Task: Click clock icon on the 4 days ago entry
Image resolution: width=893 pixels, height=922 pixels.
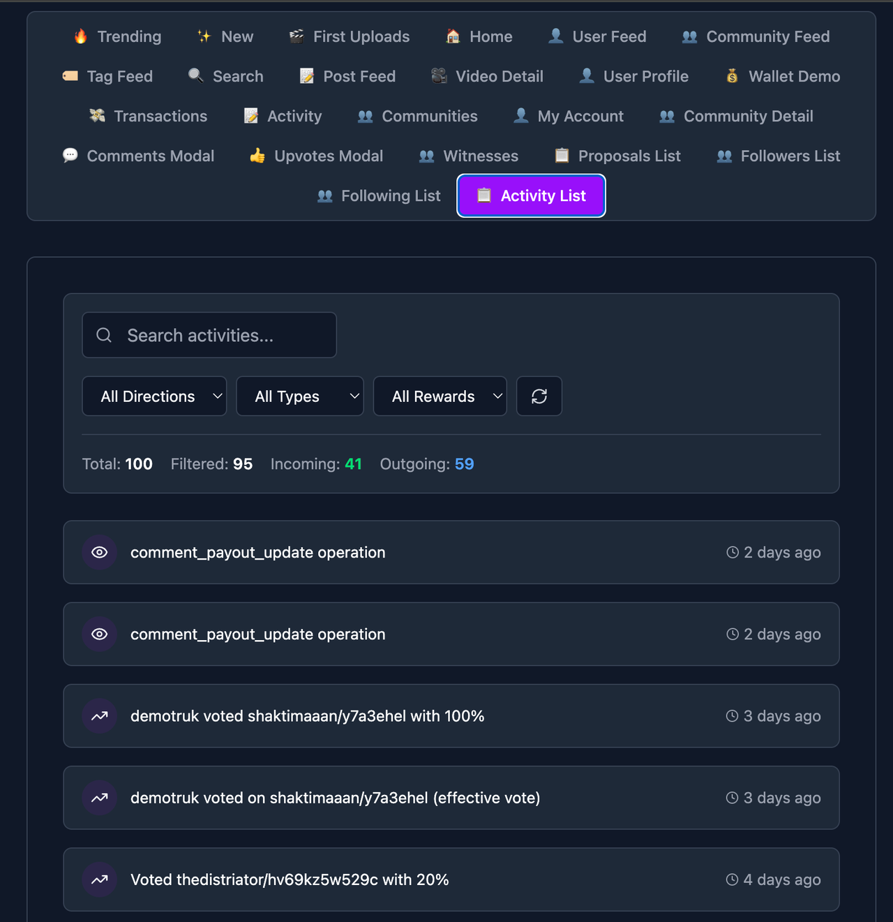Action: tap(732, 879)
